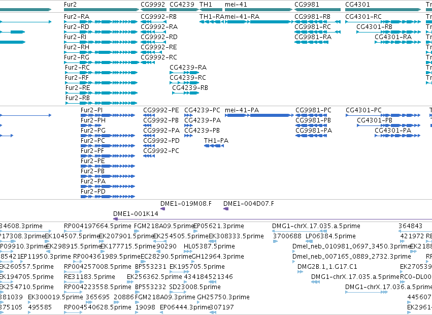Click transcript CG9992-RC
432x315 pixels.
click(148, 62)
